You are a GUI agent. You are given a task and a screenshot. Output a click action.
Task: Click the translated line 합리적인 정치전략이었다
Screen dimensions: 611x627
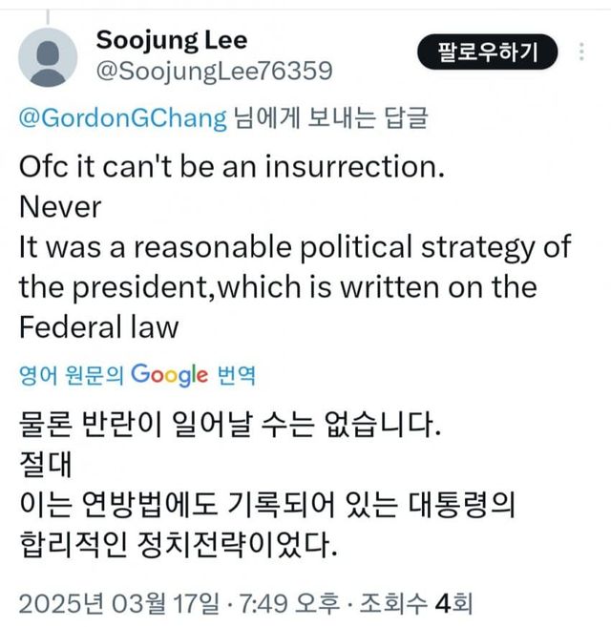click(179, 548)
